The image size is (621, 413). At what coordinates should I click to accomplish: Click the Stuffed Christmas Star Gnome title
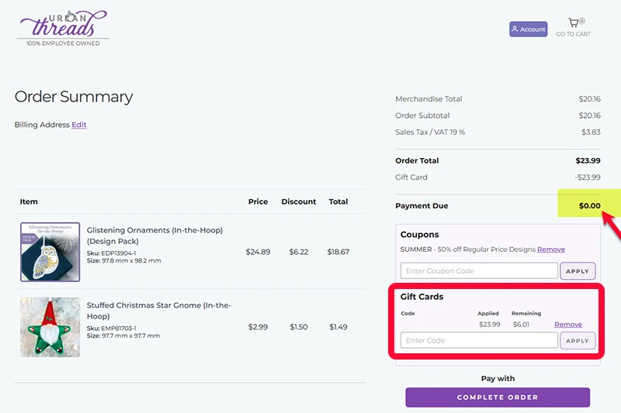pos(158,311)
